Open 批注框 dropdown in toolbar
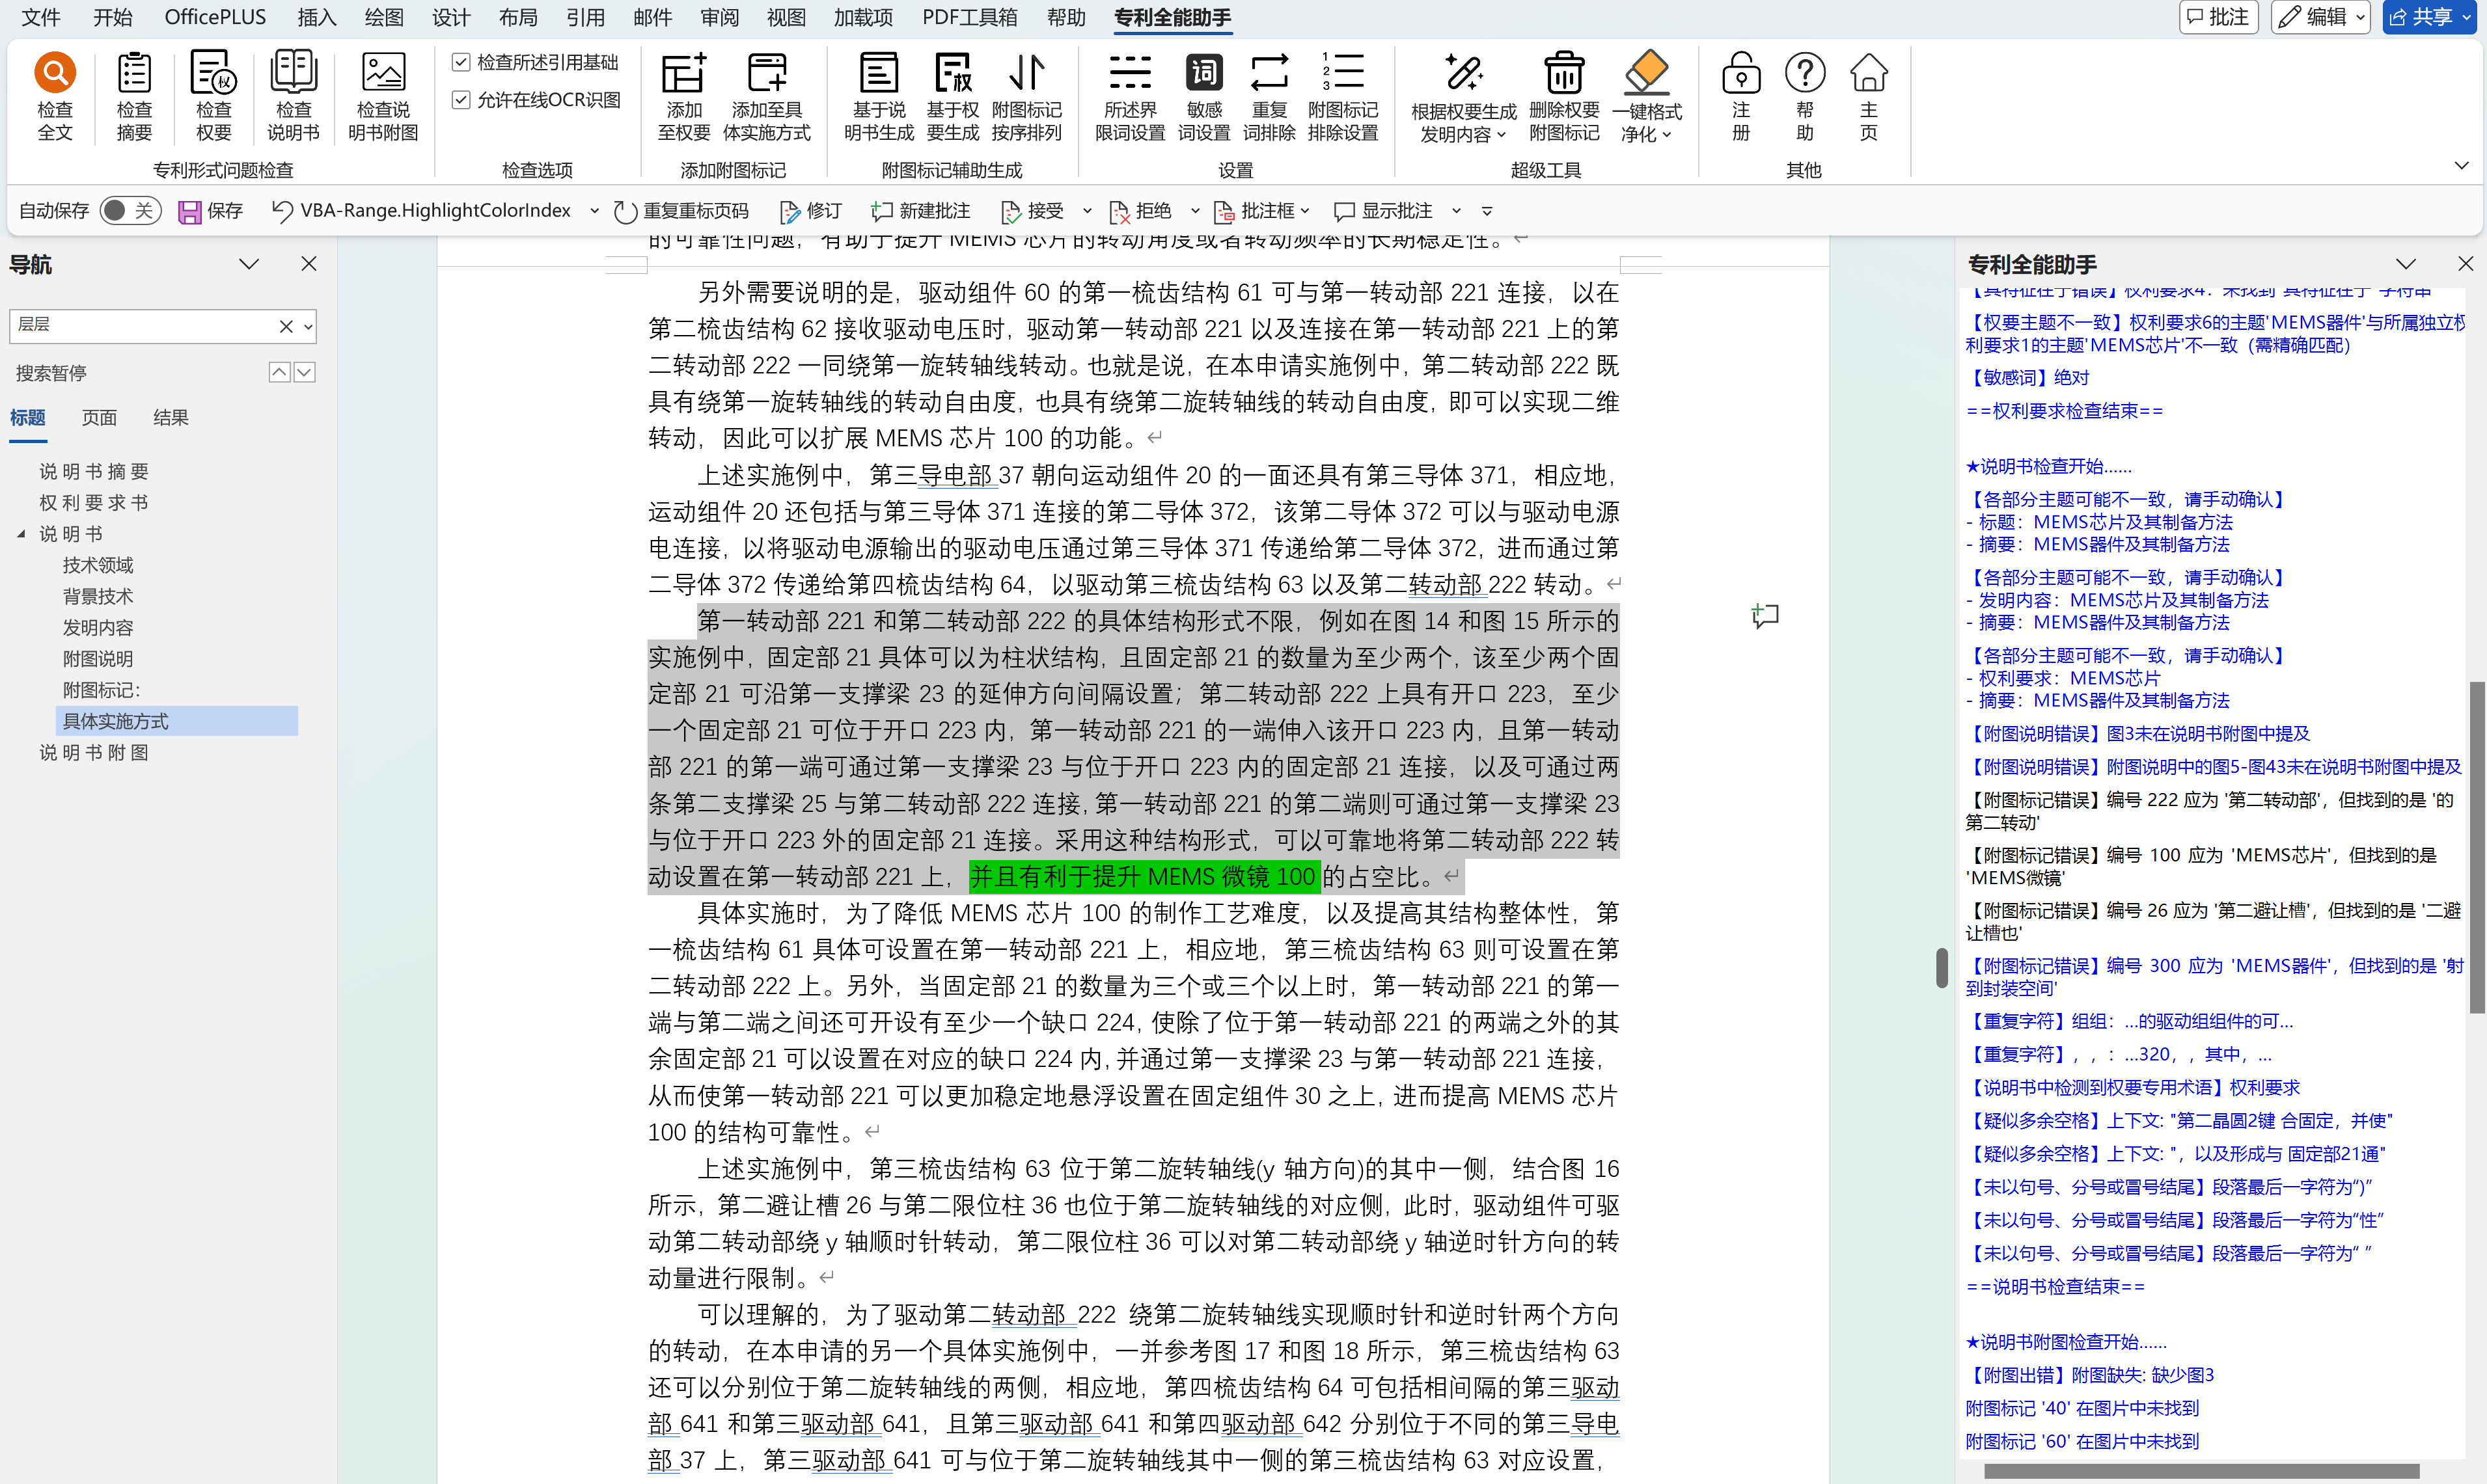 (1304, 211)
